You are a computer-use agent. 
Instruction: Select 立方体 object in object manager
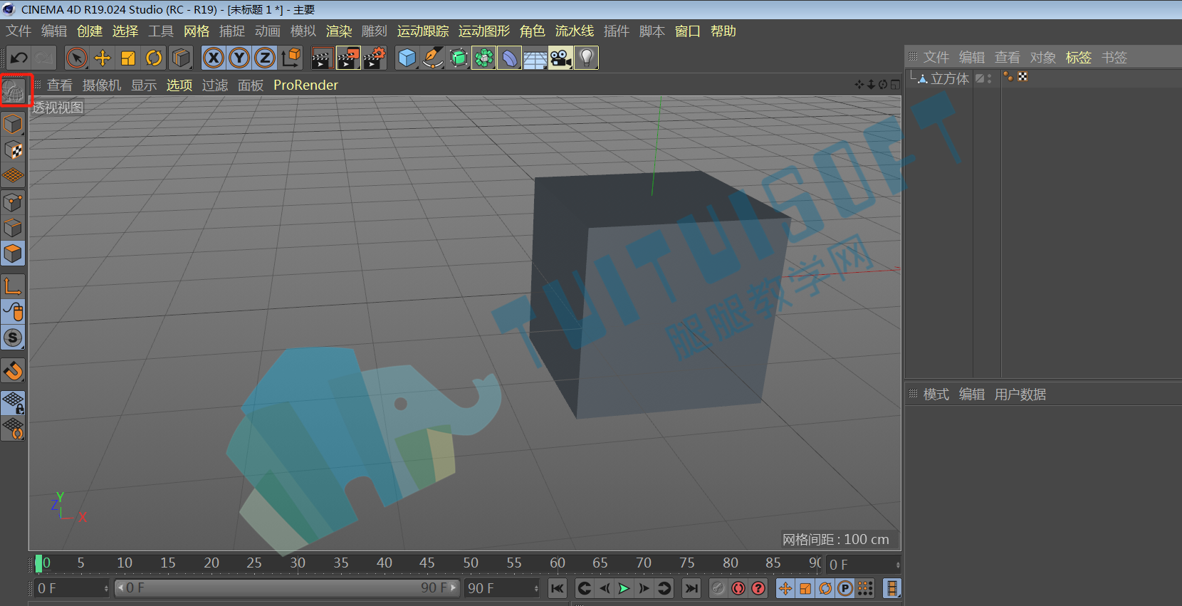tap(950, 78)
